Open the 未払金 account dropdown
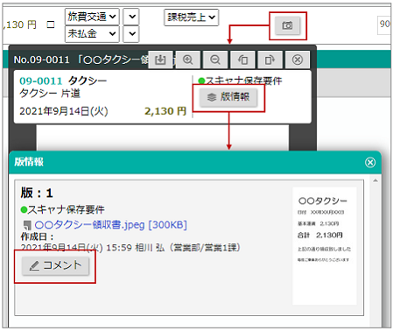393x331 pixels. pyautogui.click(x=92, y=34)
